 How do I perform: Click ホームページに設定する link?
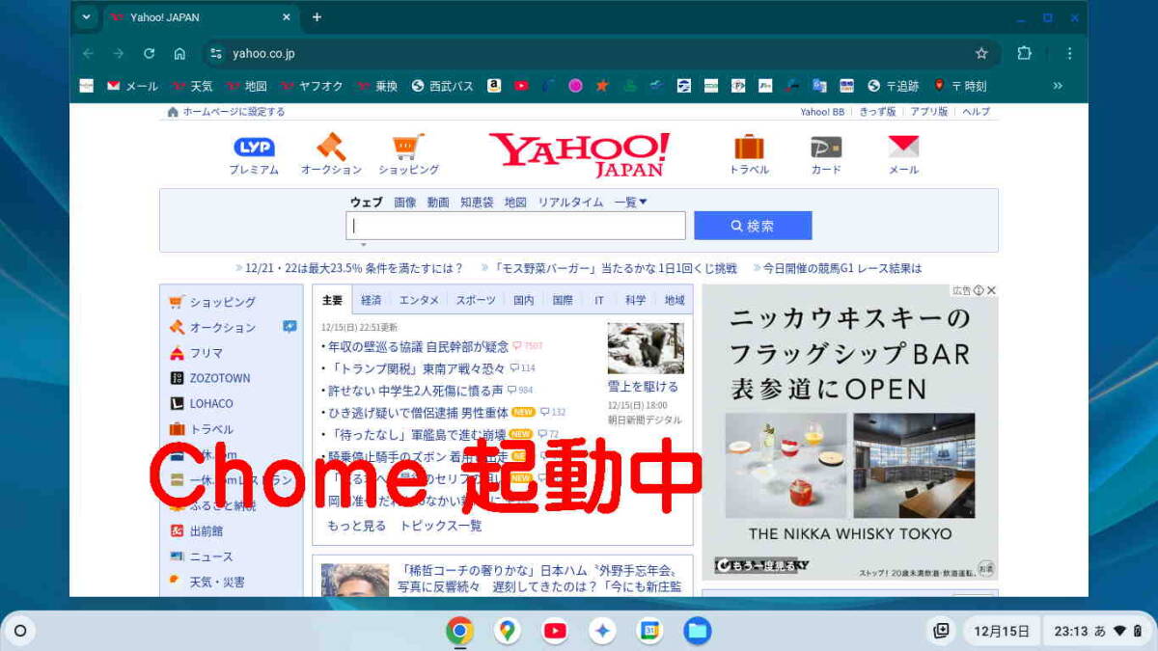(234, 112)
